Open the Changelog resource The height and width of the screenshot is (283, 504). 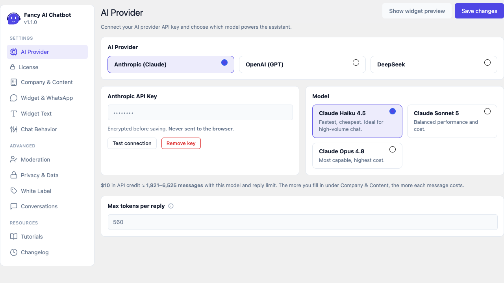47,252
